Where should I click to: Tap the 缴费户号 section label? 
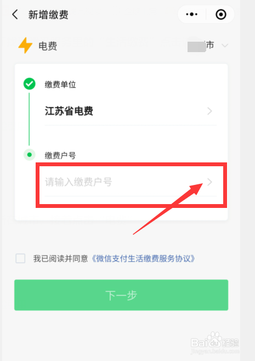[60, 155]
